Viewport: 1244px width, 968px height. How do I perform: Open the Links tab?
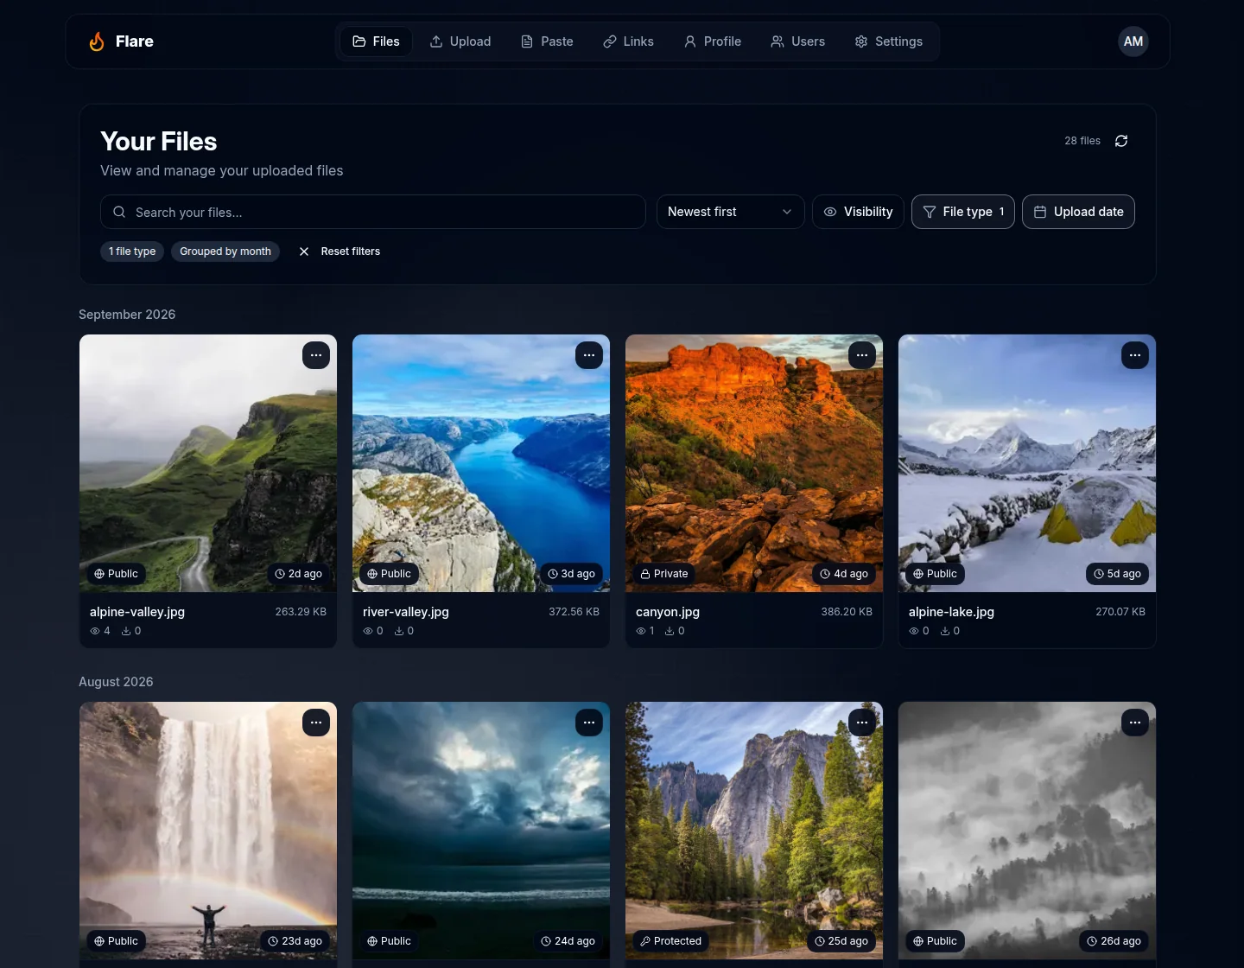coord(628,41)
